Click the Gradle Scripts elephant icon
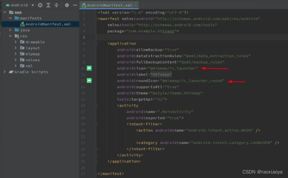 coord(11,72)
